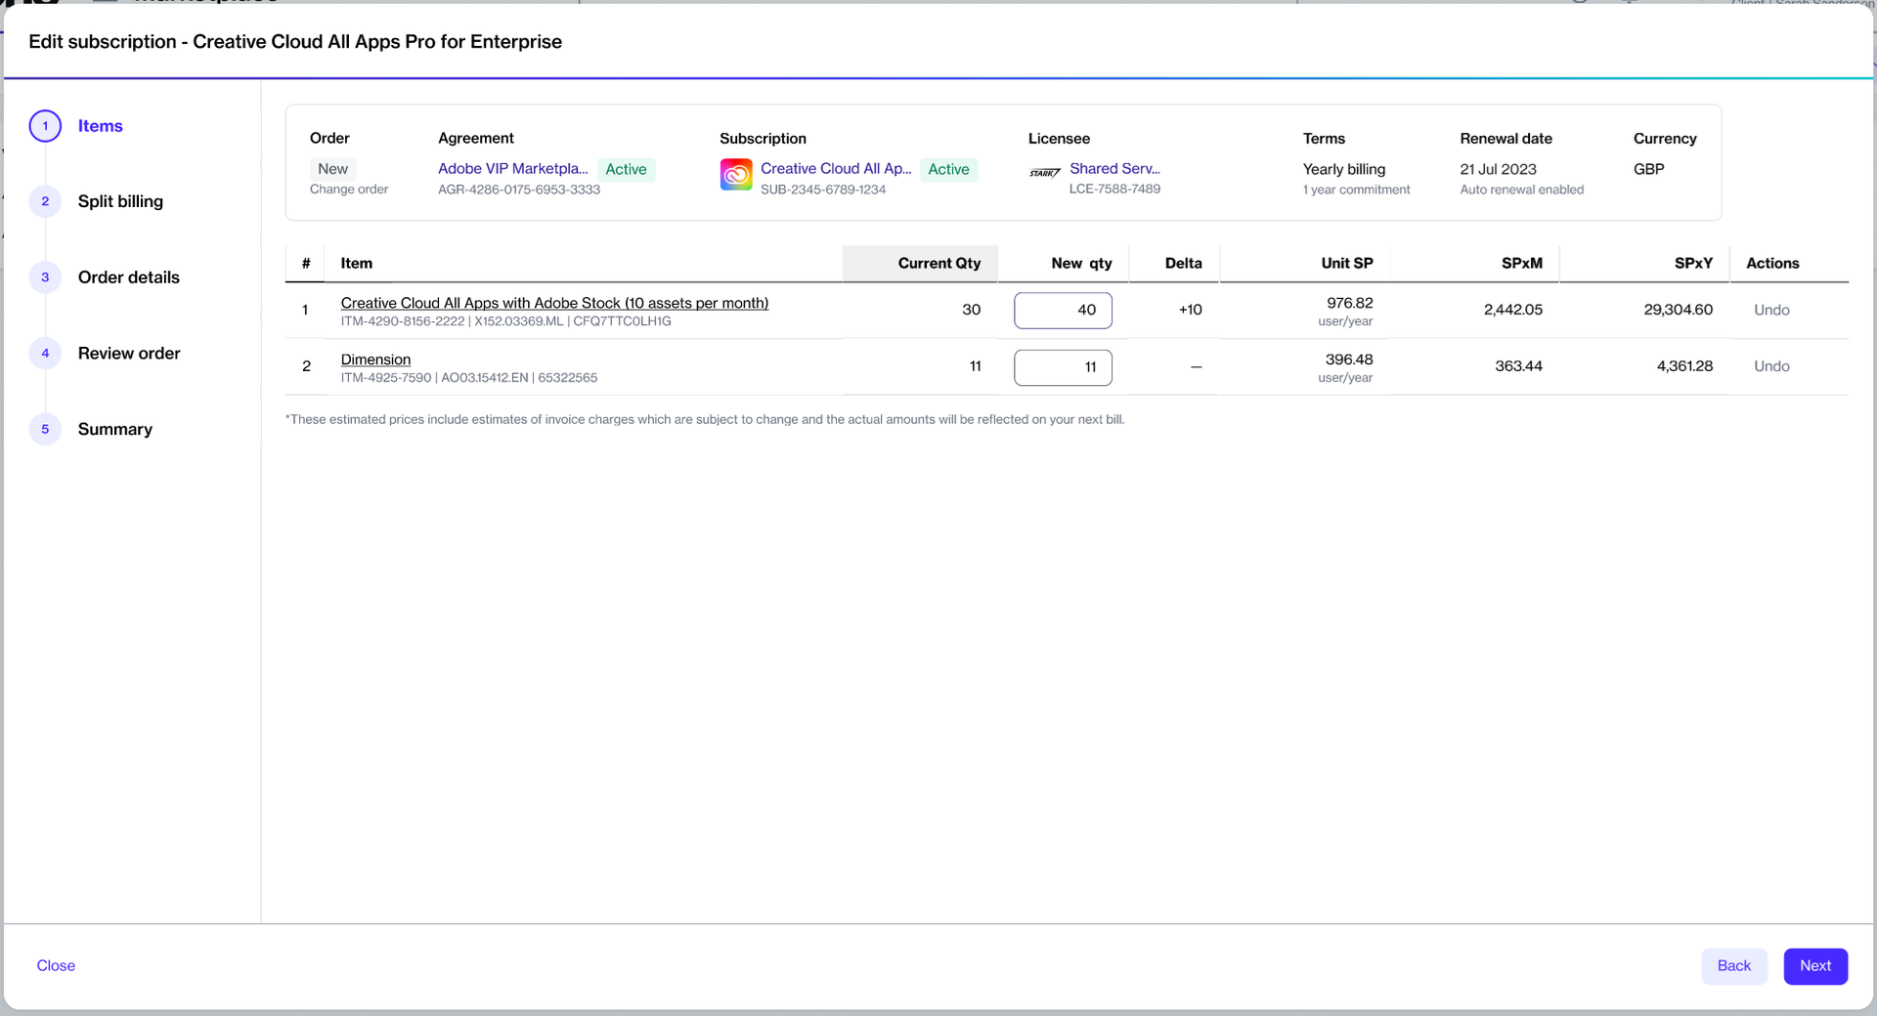The height and width of the screenshot is (1016, 1877).
Task: Edit Dimension new quantity field showing 11
Action: pyautogui.click(x=1063, y=367)
